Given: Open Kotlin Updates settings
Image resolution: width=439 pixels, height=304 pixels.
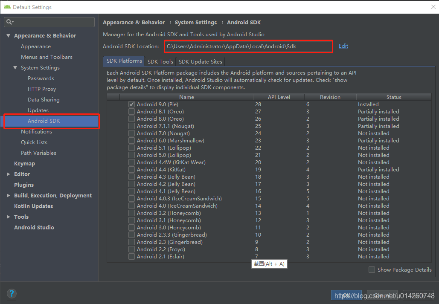Looking at the screenshot, I should pos(34,206).
